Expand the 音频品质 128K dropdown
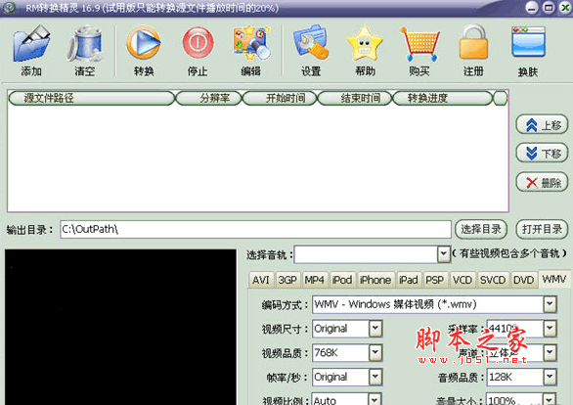573x405 pixels. [550, 377]
